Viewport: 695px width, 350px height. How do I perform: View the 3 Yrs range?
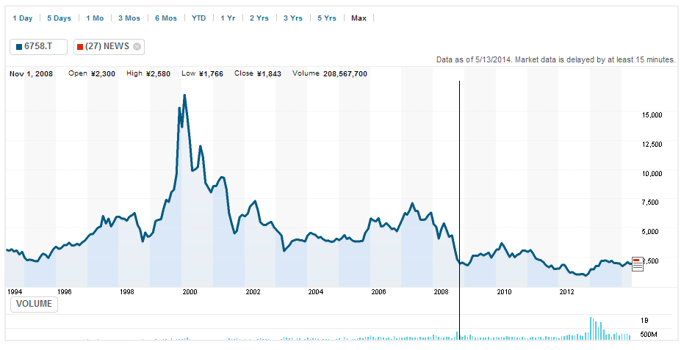point(293,18)
